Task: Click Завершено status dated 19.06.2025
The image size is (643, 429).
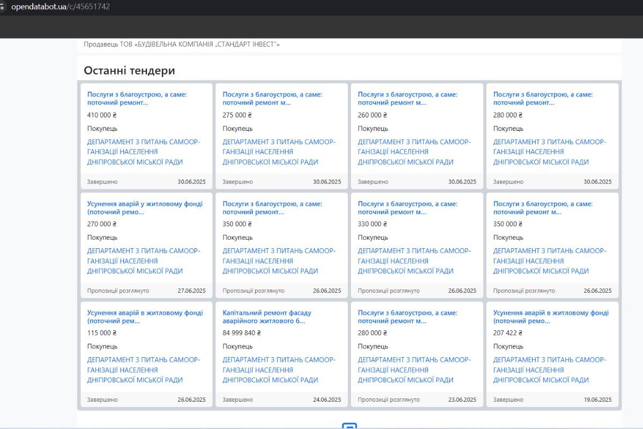Action: (x=508, y=400)
